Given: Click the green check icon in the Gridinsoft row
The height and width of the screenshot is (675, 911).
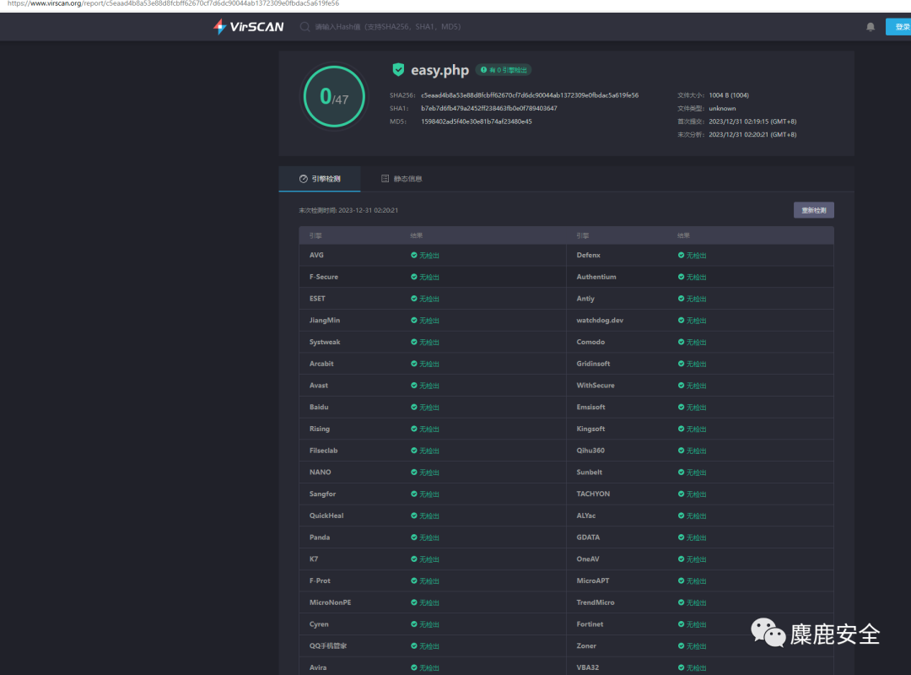Looking at the screenshot, I should pyautogui.click(x=681, y=364).
